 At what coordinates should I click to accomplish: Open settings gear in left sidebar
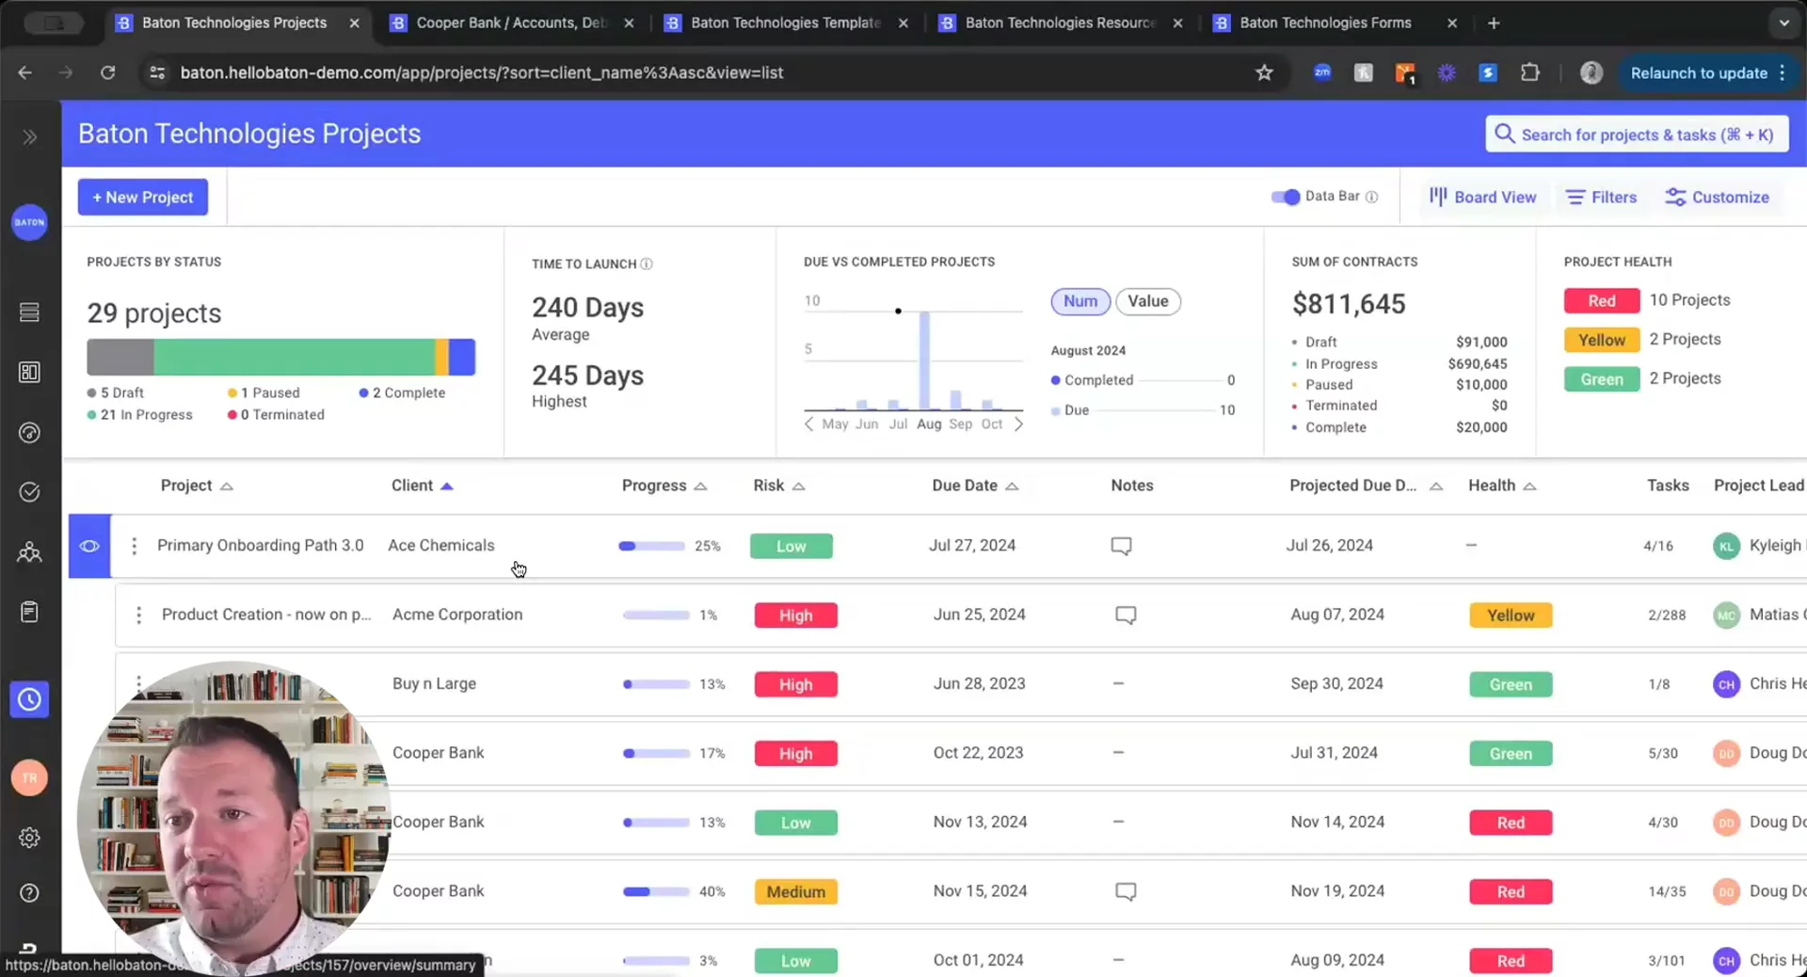pos(29,838)
